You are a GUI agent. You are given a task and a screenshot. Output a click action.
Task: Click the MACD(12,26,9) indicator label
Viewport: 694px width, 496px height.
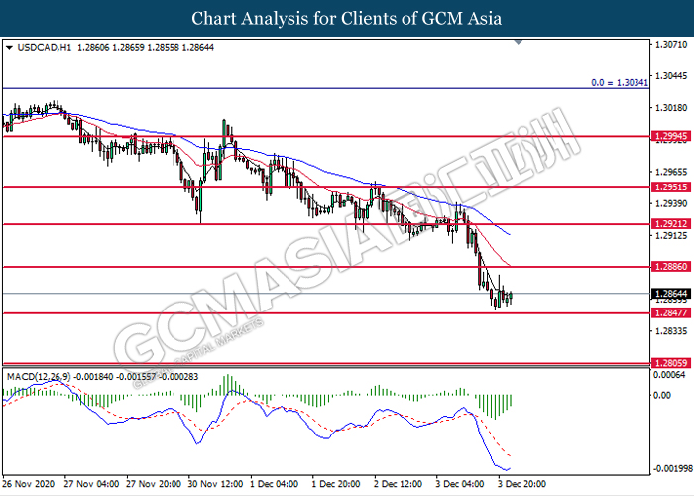pos(39,376)
